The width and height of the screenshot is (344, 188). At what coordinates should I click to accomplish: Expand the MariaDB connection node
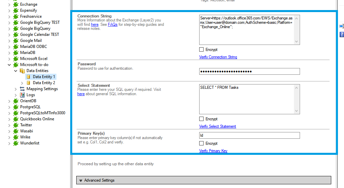(x=9, y=53)
